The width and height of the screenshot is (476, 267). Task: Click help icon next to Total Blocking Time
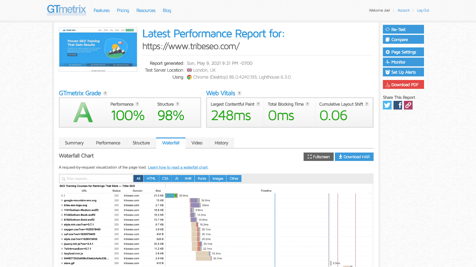coord(308,104)
